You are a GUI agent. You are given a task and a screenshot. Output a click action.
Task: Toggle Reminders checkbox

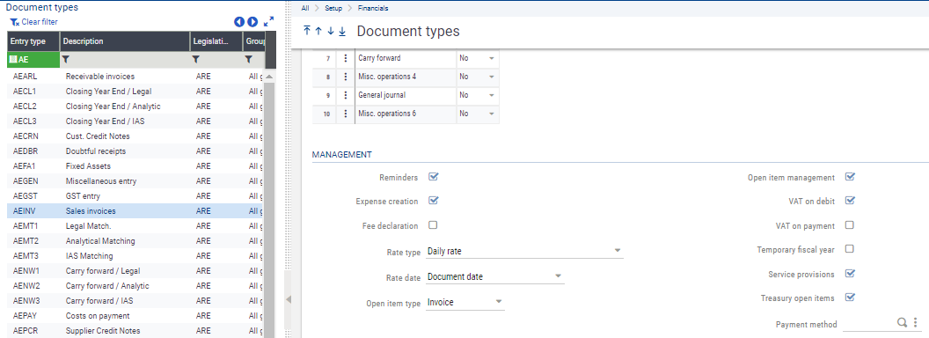[x=433, y=177]
